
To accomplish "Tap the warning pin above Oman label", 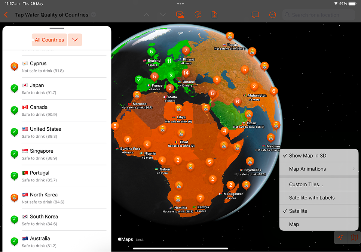I will 249,114.
